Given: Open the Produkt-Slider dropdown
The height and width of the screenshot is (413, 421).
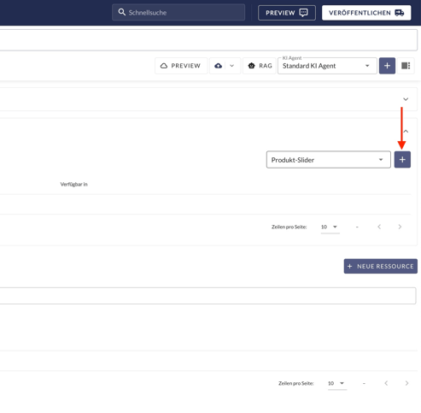Looking at the screenshot, I should point(329,160).
